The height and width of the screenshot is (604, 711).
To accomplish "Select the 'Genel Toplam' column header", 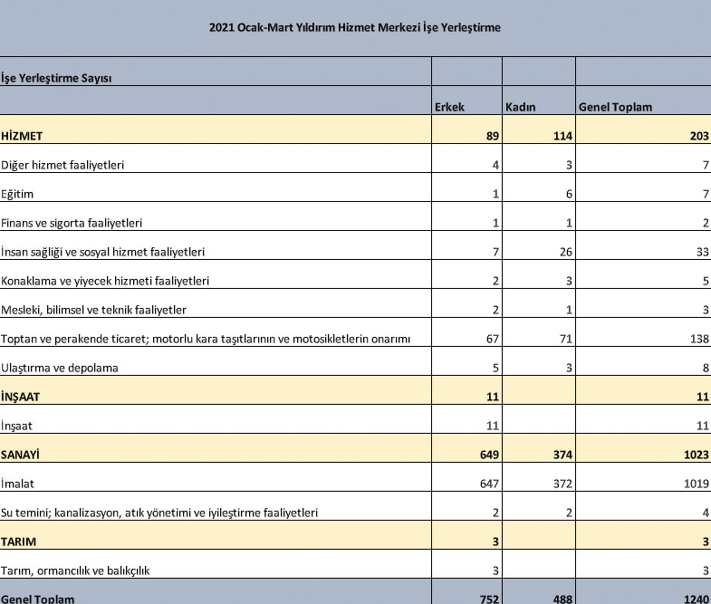I will 615,107.
